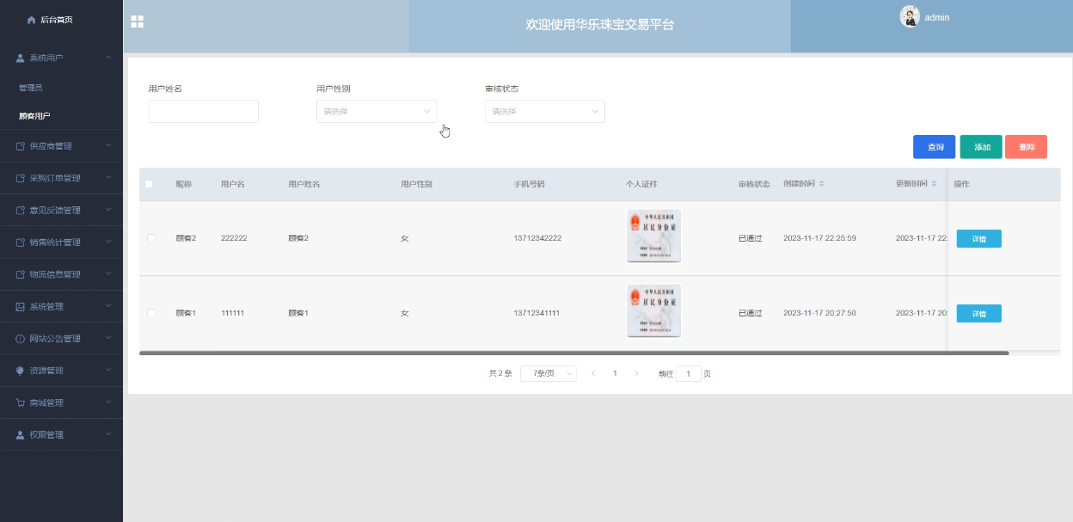
Task: Expand the 意见反馈管理 chevron
Action: click(108, 210)
